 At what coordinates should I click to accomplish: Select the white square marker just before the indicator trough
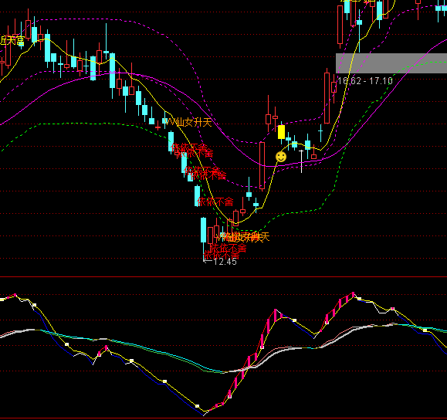pyautogui.click(x=197, y=406)
